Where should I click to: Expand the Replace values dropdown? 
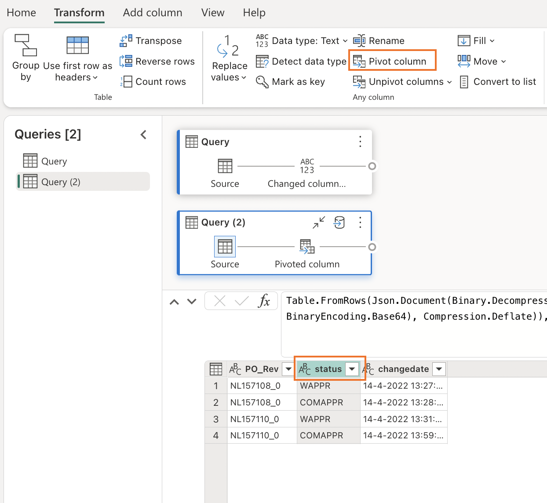point(244,78)
